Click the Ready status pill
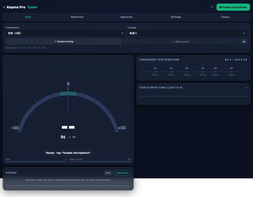253x197 pixels. tap(68, 153)
